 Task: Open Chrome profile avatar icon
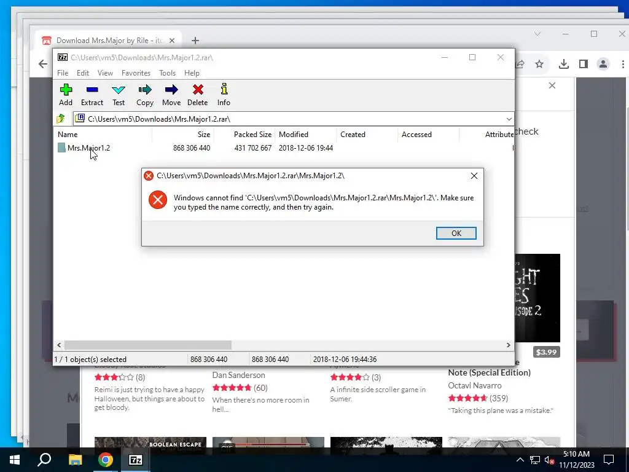pyautogui.click(x=603, y=64)
